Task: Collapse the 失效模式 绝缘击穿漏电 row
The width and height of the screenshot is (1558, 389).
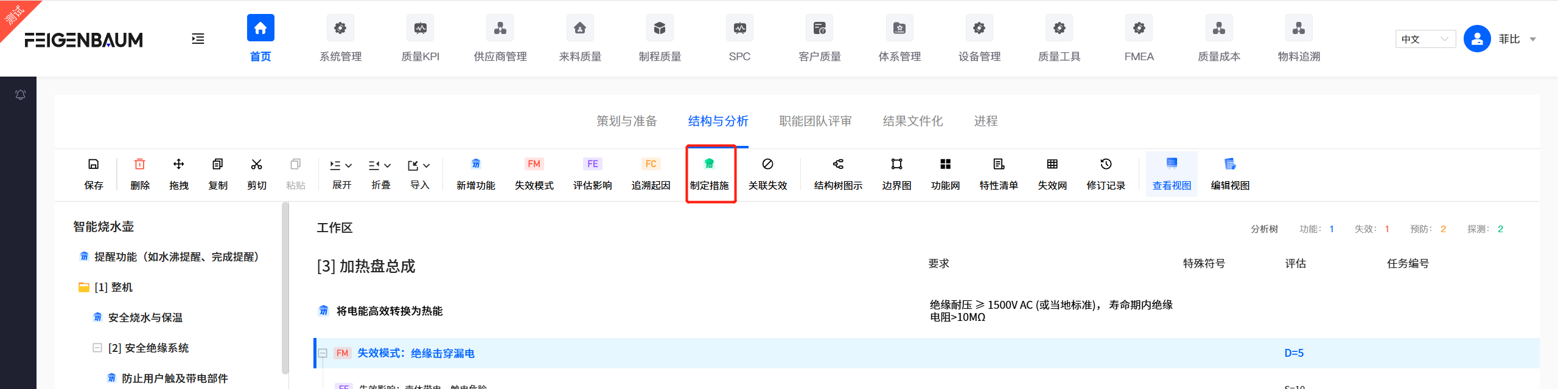Action: [323, 353]
